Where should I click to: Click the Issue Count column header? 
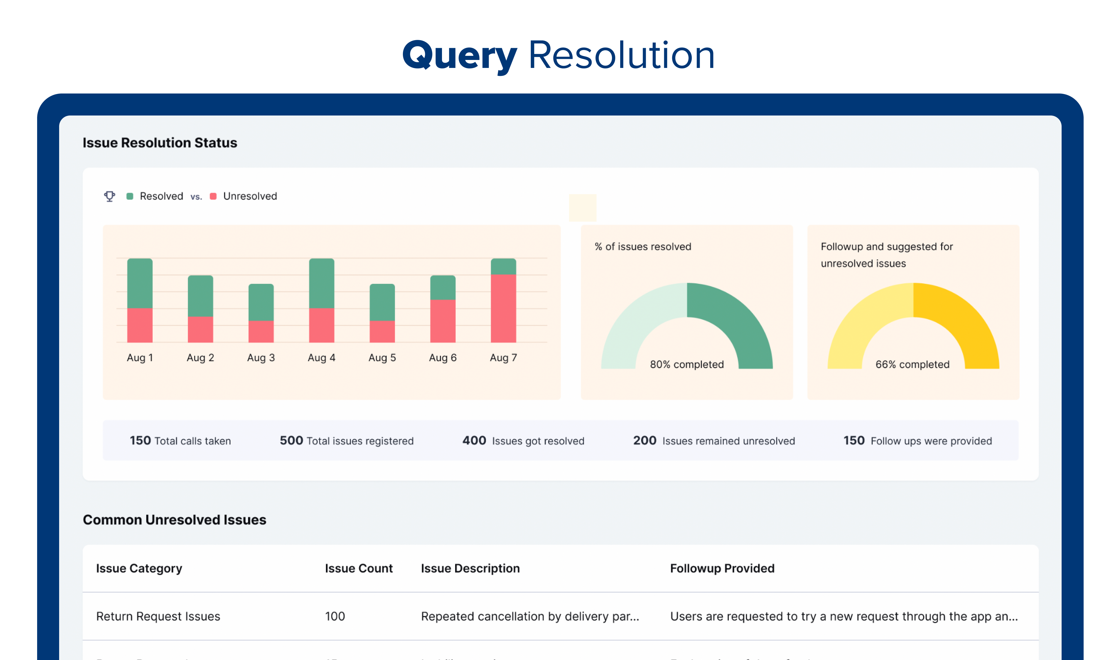click(x=358, y=568)
